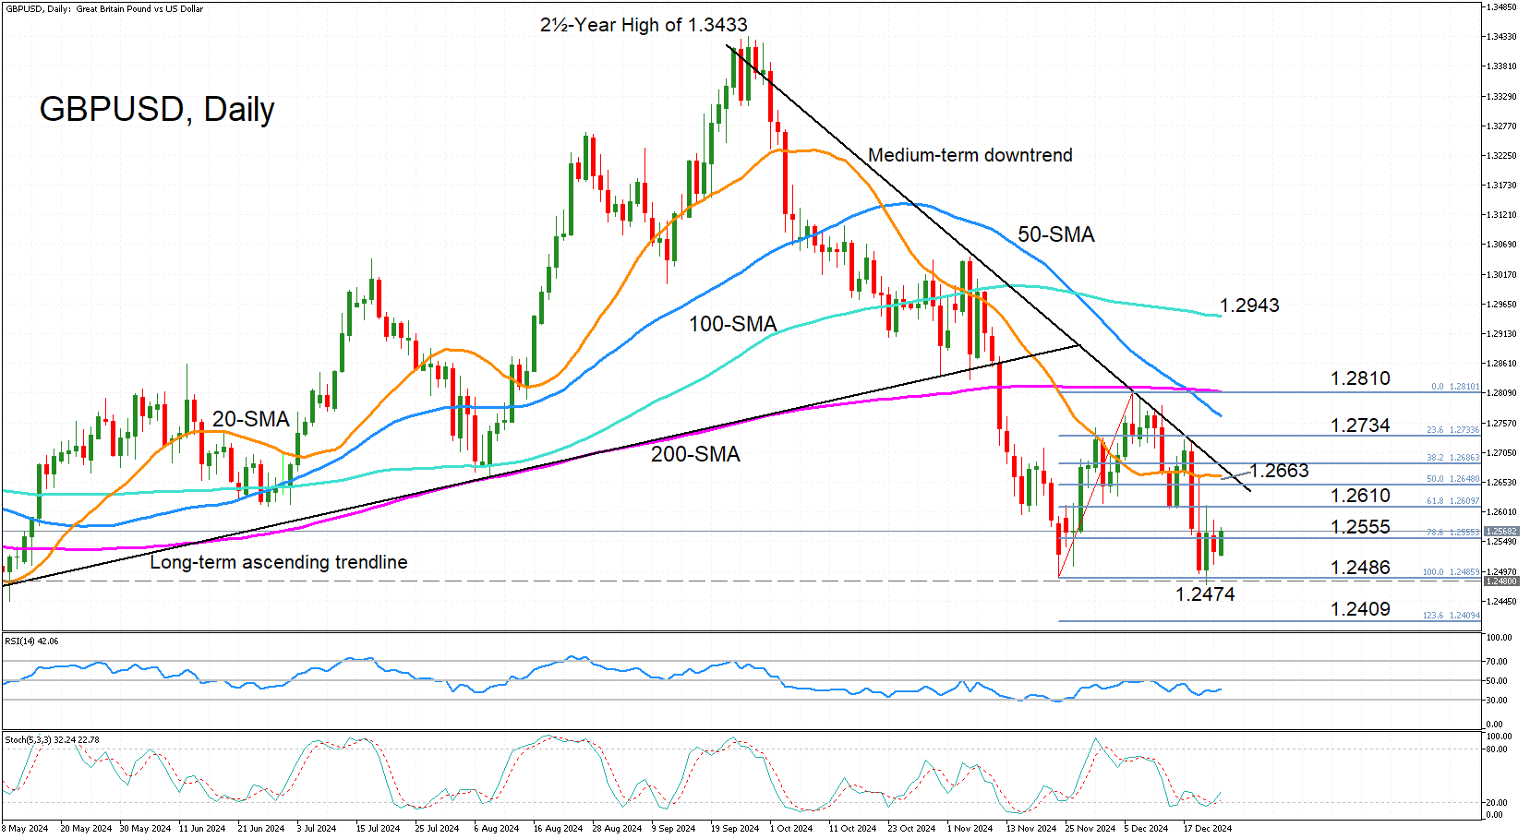The height and width of the screenshot is (839, 1530).
Task: Click the 1.2943 moving average price label
Action: (1249, 305)
